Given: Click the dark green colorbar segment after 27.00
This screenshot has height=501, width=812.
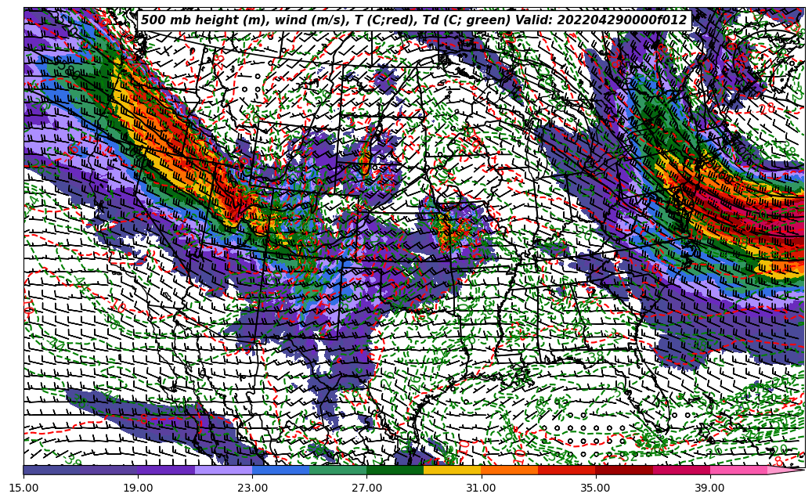Looking at the screenshot, I should click(x=395, y=470).
